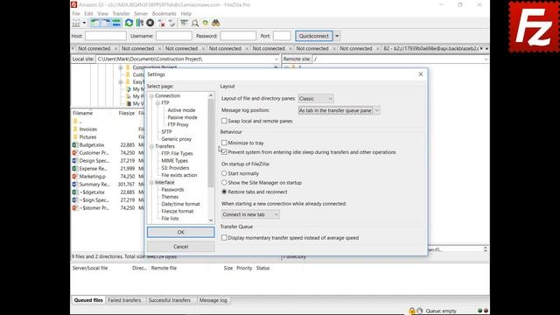Click the settings list scroll-up arrow
Viewport: 560px width, 315px height.
pyautogui.click(x=211, y=95)
